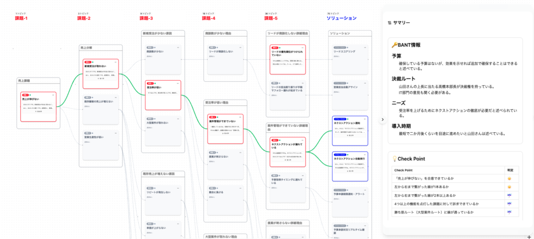
Task: Open the 新規受注が取れない issue card
Action: [101, 67]
